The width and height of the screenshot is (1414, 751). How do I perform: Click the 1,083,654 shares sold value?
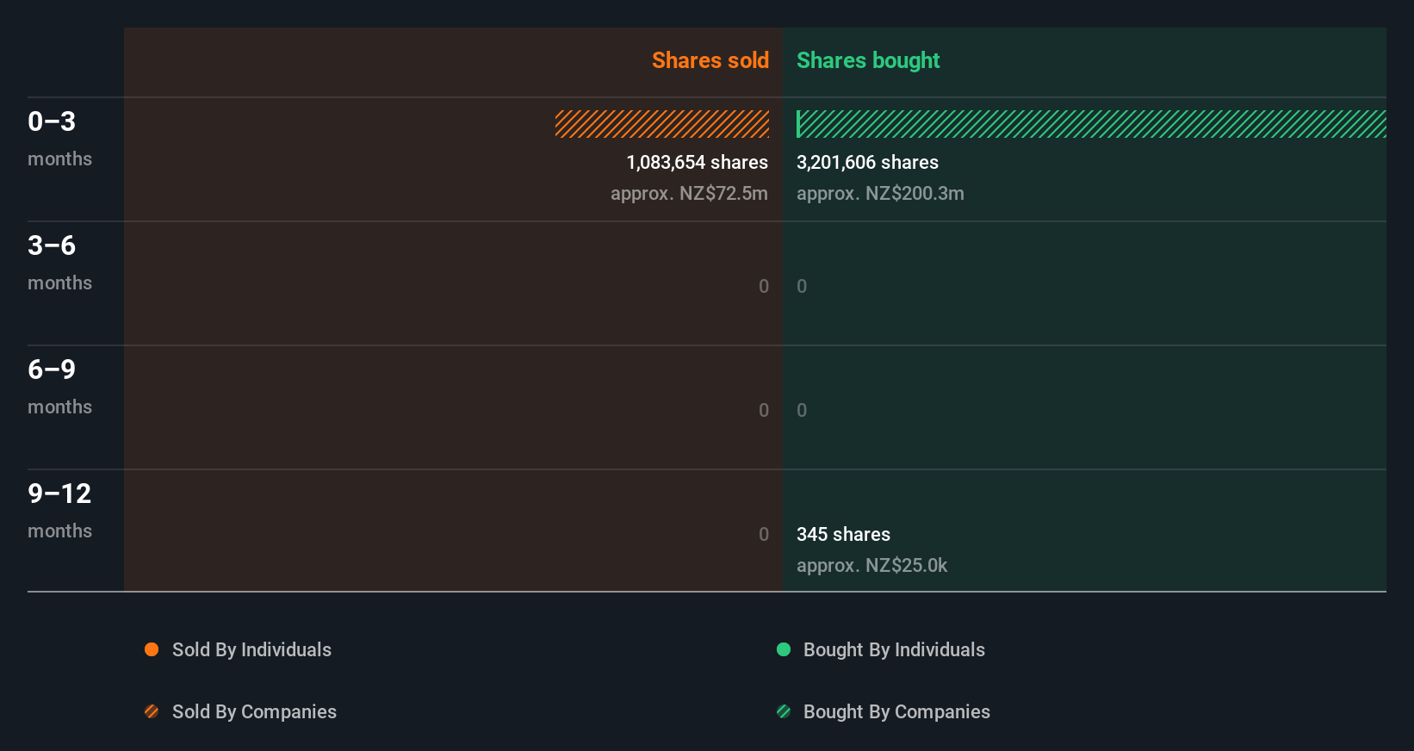pyautogui.click(x=697, y=162)
